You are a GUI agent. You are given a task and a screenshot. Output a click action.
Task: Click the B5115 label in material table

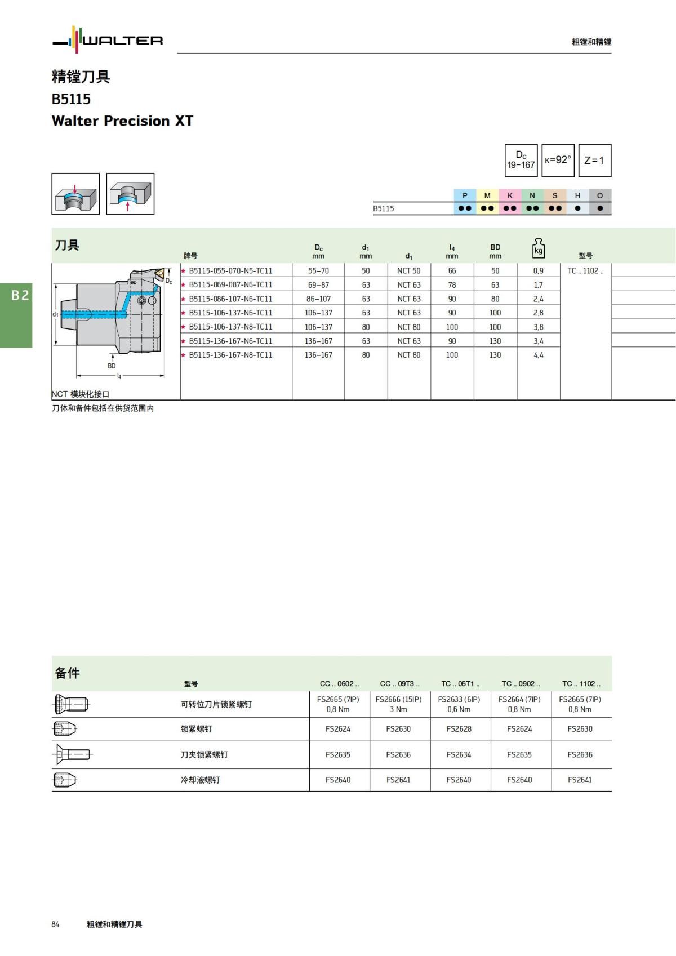384,208
